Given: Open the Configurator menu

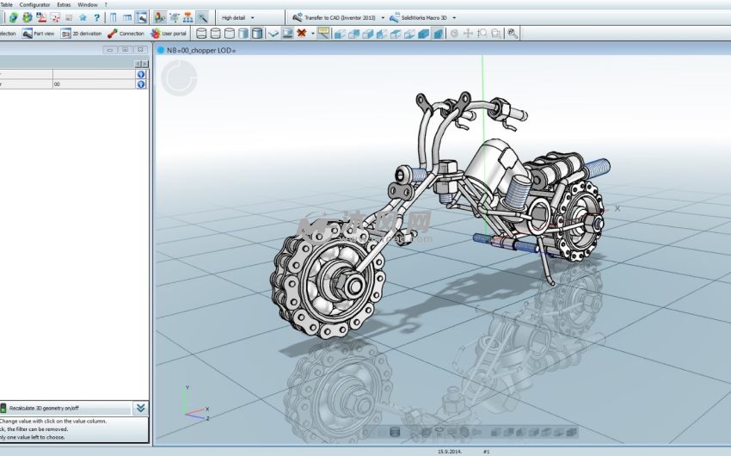Looking at the screenshot, I should [35, 4].
